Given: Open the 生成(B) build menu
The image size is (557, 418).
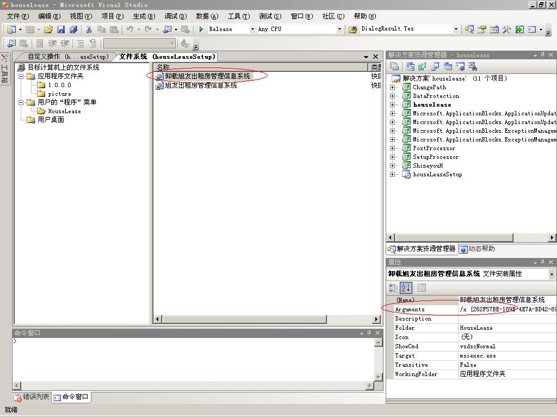Looking at the screenshot, I should point(144,16).
